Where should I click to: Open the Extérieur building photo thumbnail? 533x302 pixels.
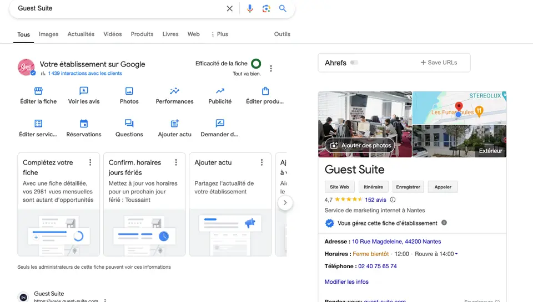click(x=459, y=141)
